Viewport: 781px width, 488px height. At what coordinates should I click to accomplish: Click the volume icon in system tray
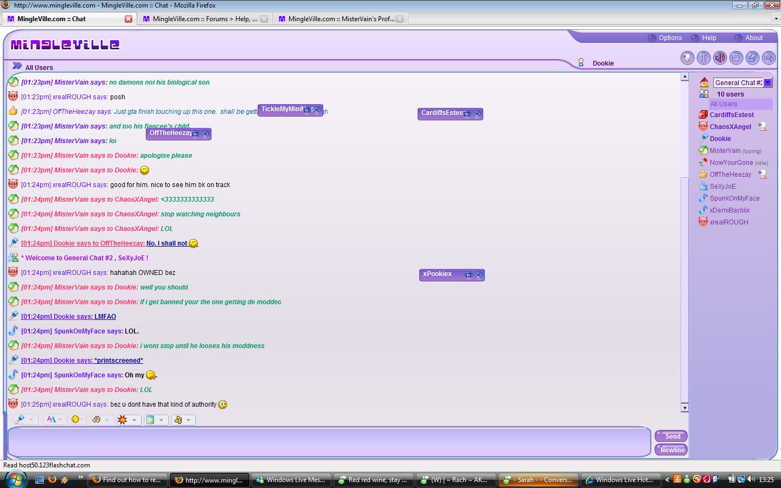pyautogui.click(x=751, y=479)
